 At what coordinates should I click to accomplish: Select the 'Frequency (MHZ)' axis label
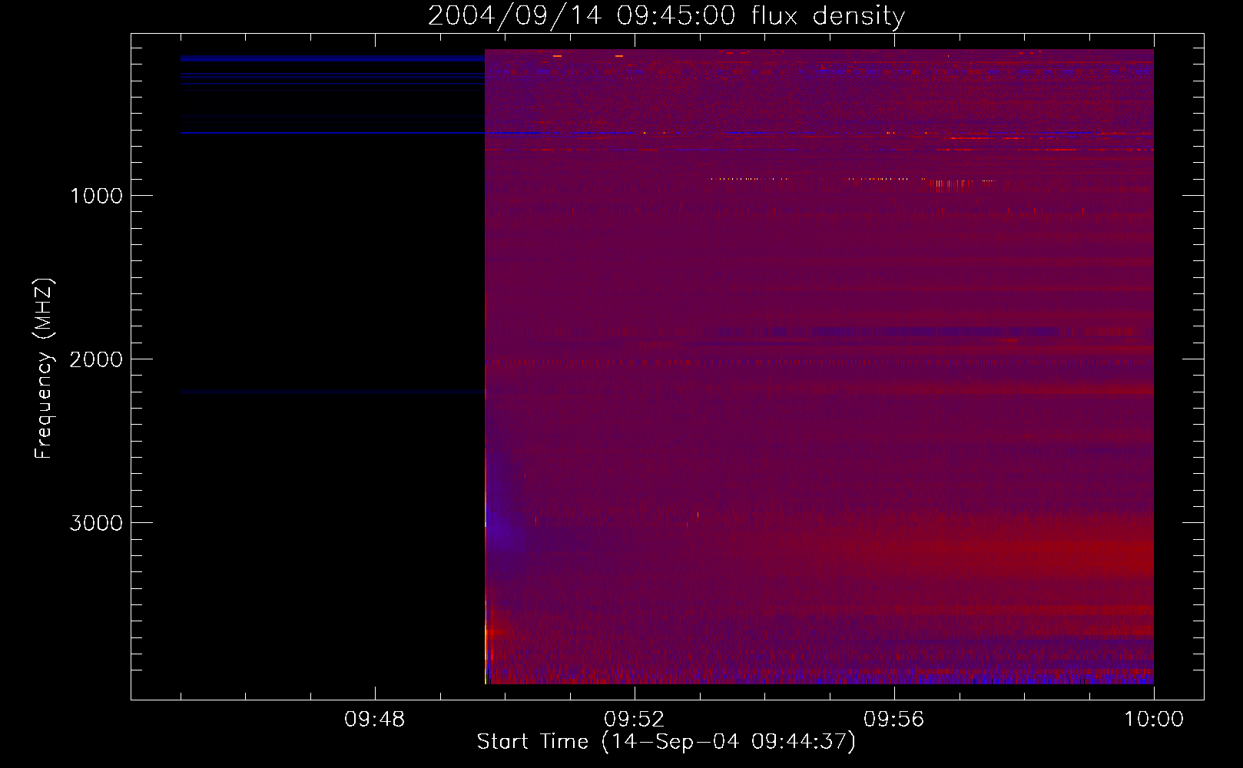pyautogui.click(x=44, y=369)
